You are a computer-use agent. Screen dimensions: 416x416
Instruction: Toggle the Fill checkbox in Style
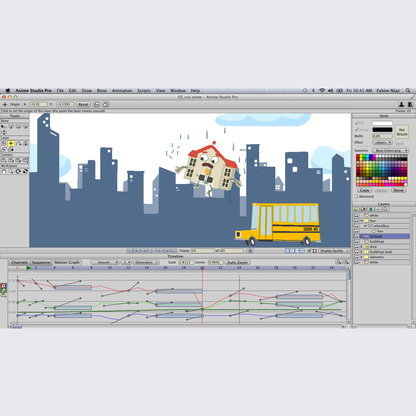[x=357, y=123]
